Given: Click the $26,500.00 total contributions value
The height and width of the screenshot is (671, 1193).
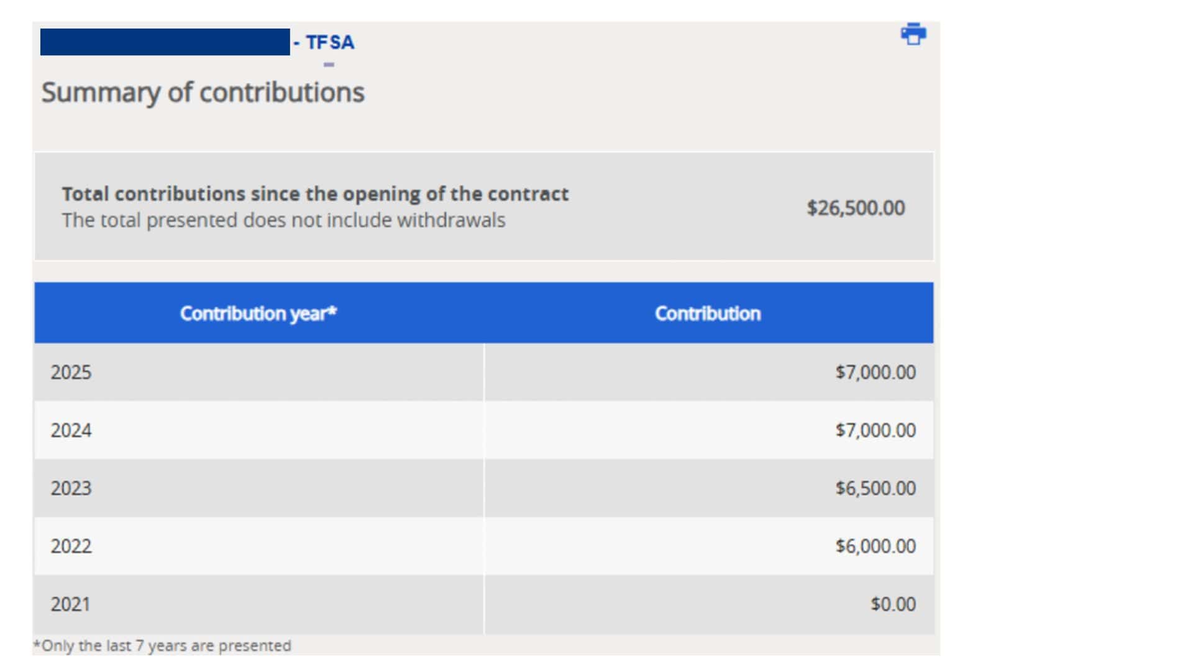Looking at the screenshot, I should (856, 208).
